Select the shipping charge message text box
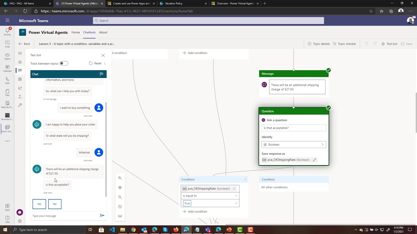The image size is (417, 234). pos(297,87)
